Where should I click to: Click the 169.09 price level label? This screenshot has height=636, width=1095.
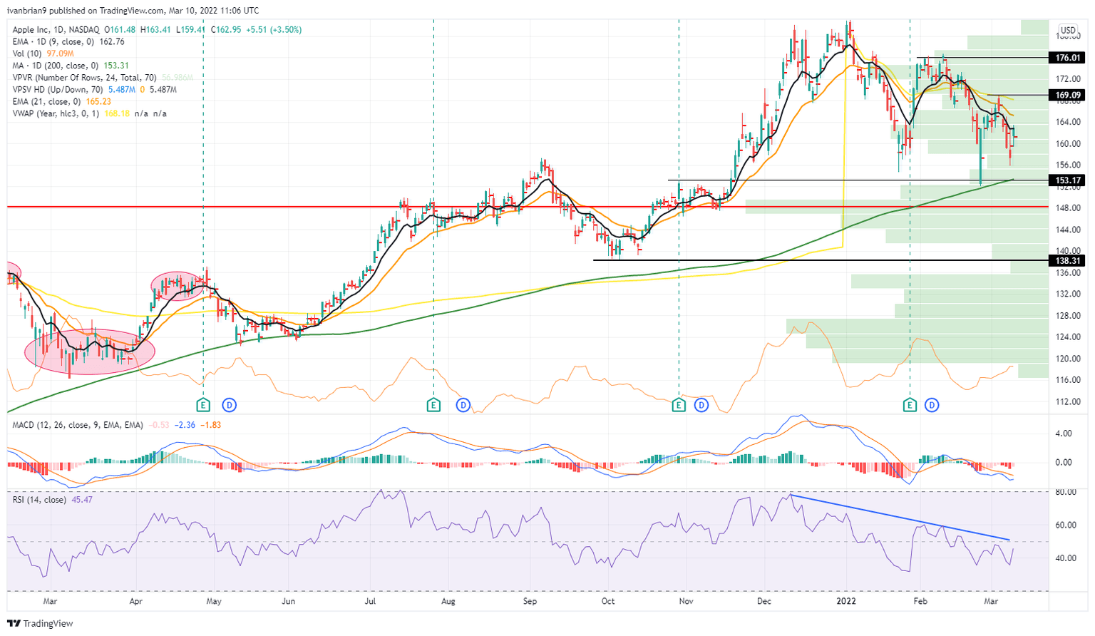pyautogui.click(x=1069, y=95)
